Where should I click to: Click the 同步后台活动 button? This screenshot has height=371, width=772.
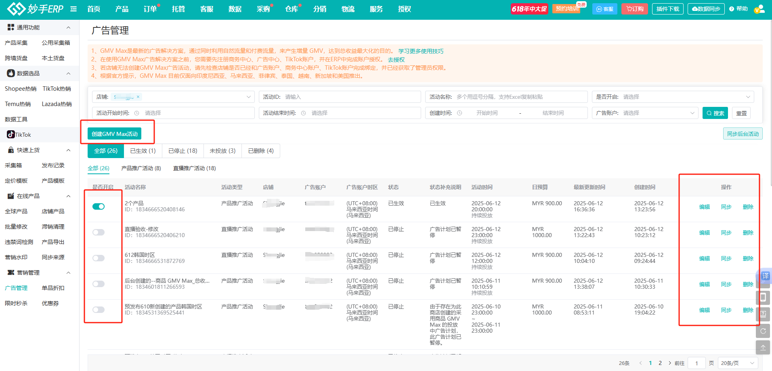(743, 134)
